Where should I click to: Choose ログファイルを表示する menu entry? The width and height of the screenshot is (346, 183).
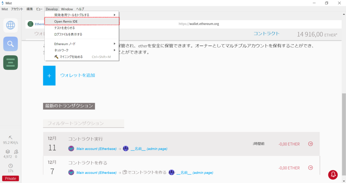pos(82,34)
